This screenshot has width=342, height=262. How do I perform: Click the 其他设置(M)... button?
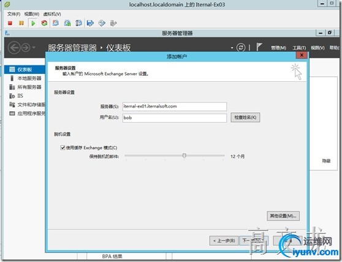coord(283,216)
